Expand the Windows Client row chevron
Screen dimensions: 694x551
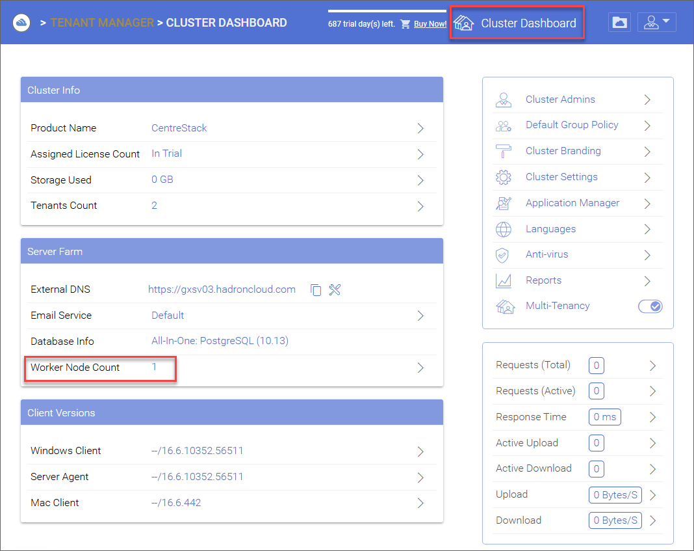420,451
